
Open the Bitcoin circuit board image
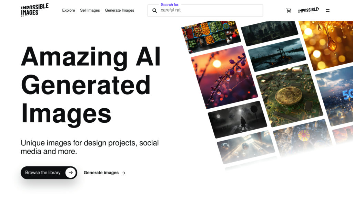pyautogui.click(x=289, y=95)
